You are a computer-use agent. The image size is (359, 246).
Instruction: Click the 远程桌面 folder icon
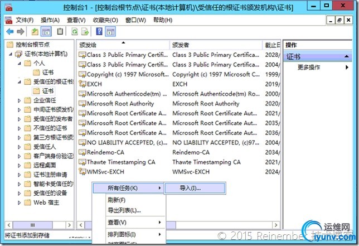click(27, 165)
